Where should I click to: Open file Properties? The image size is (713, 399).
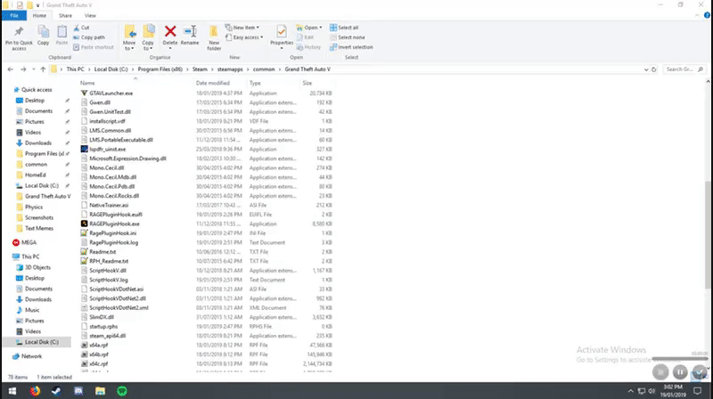282,37
